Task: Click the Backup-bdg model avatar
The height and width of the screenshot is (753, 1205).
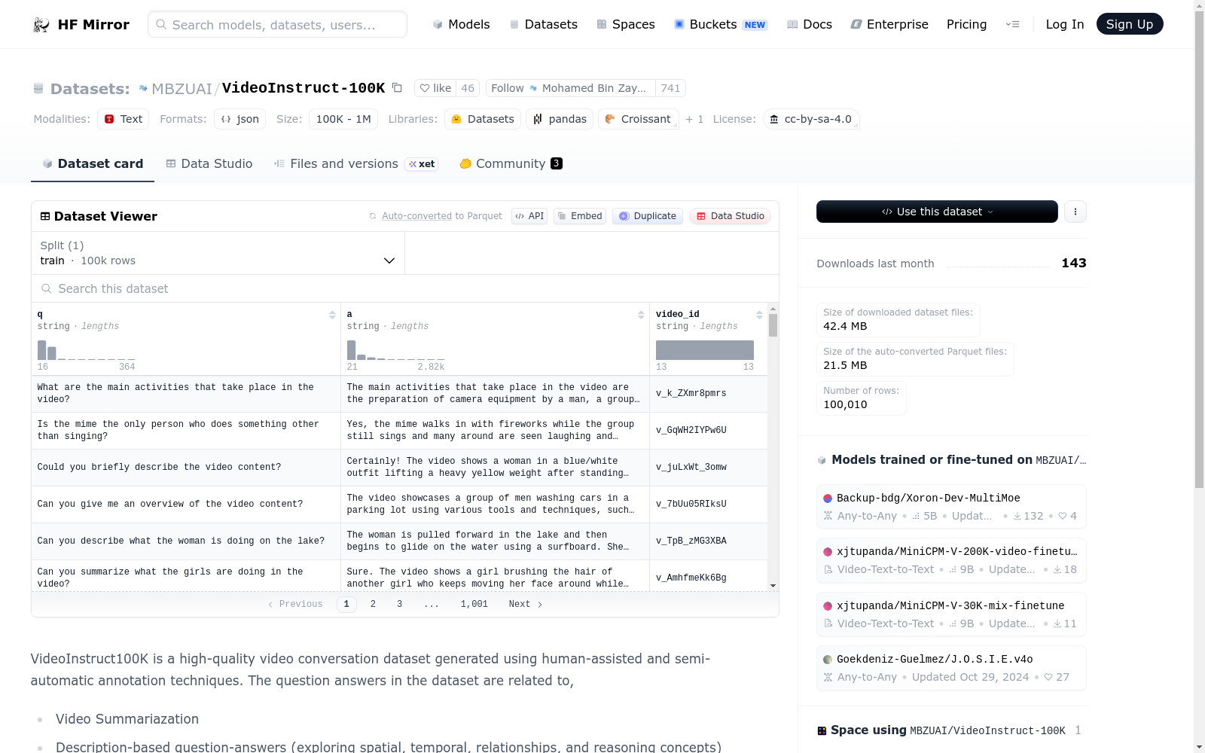Action: [828, 498]
